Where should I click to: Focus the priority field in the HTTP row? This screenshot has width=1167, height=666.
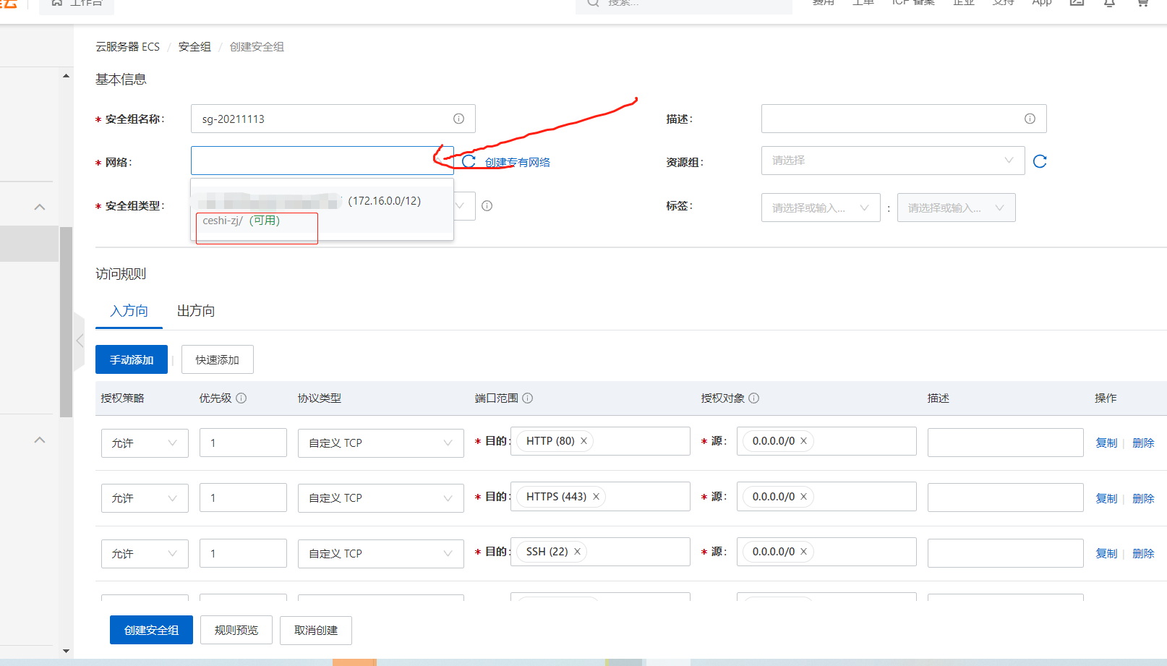pyautogui.click(x=243, y=443)
